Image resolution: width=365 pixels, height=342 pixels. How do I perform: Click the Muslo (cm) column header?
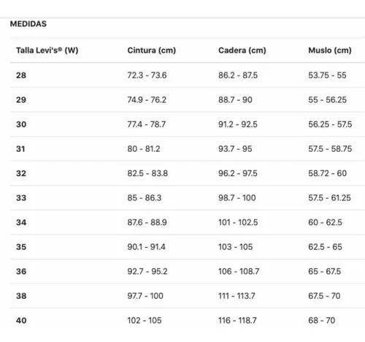[330, 50]
